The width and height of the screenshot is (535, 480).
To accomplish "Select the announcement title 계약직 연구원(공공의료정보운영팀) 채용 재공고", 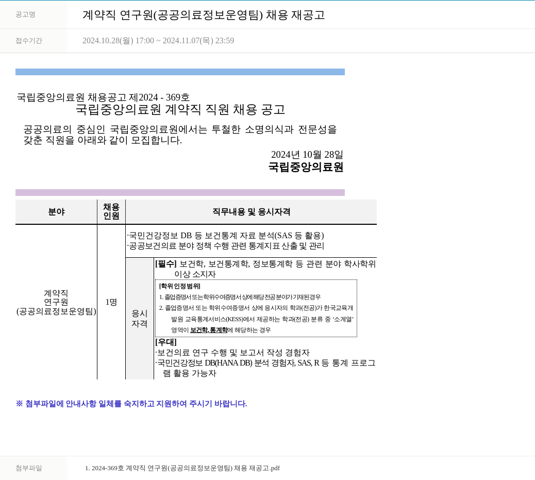I will click(204, 15).
